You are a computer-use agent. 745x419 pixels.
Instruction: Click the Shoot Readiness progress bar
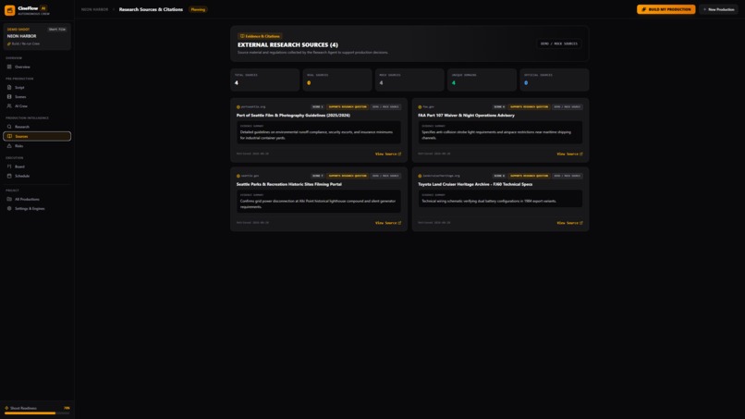[37, 413]
